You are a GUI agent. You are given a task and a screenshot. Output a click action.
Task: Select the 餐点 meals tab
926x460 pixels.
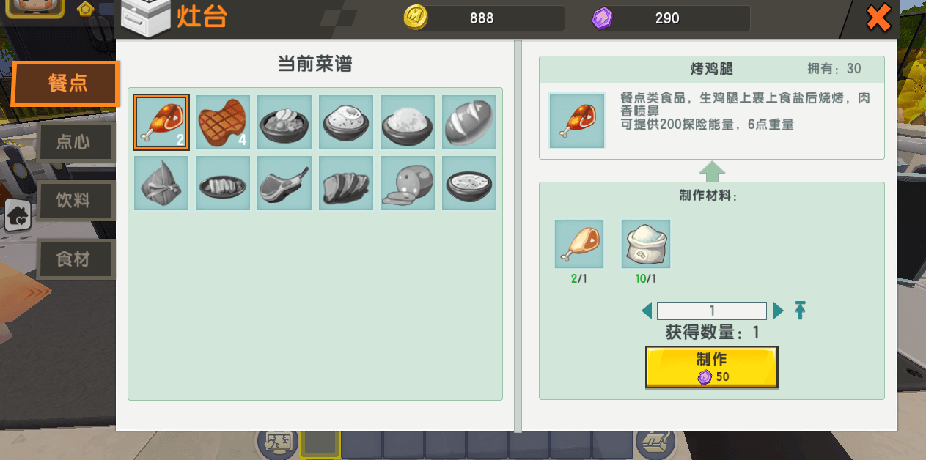point(66,84)
